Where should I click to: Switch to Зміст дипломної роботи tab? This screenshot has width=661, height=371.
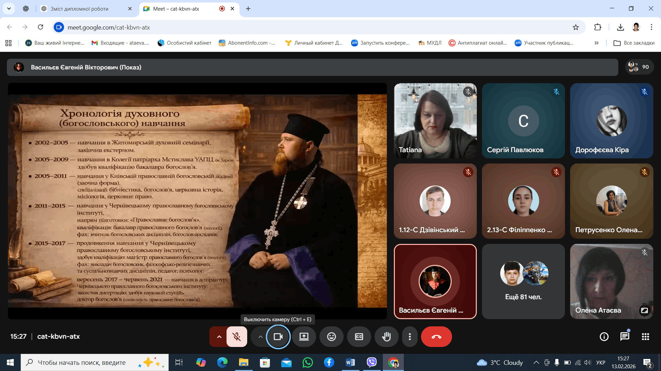(x=80, y=9)
